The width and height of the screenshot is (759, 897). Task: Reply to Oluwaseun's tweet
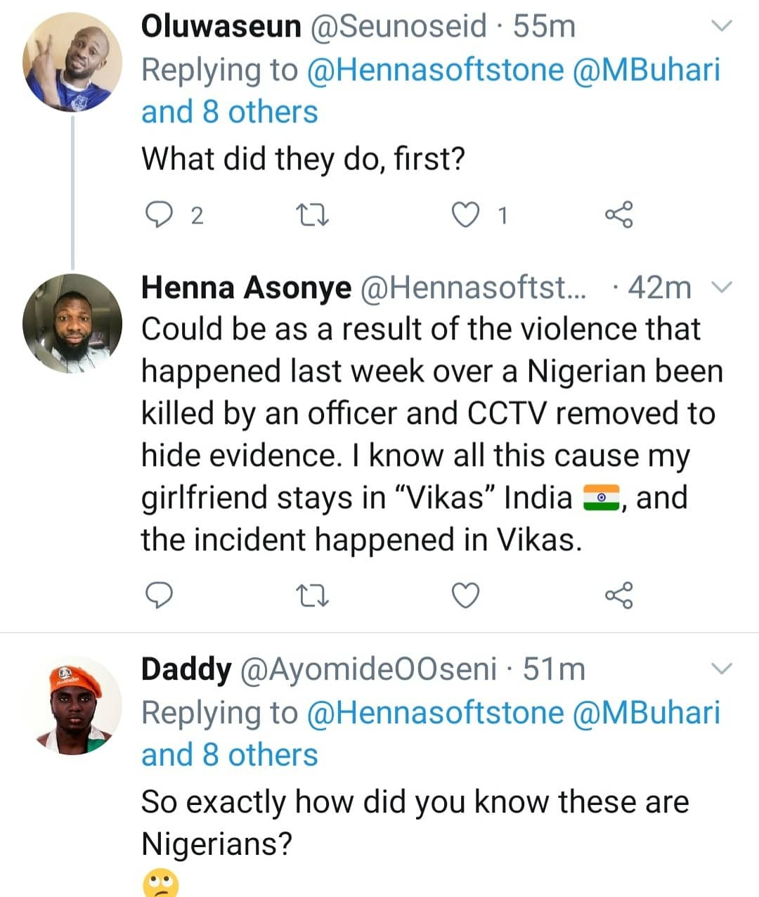[159, 215]
